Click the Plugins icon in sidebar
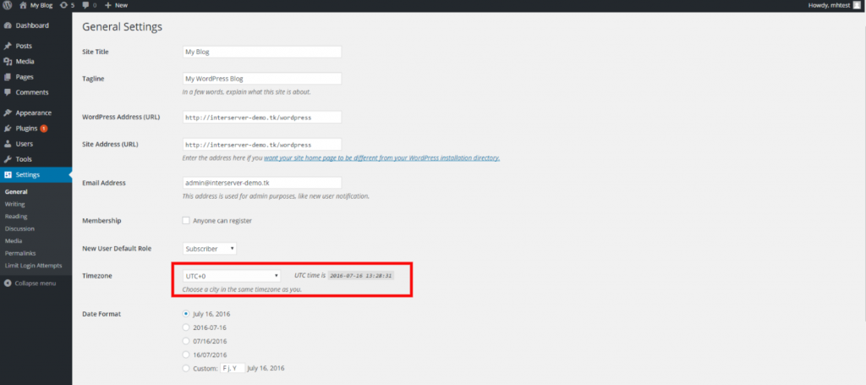866x385 pixels. click(x=8, y=129)
